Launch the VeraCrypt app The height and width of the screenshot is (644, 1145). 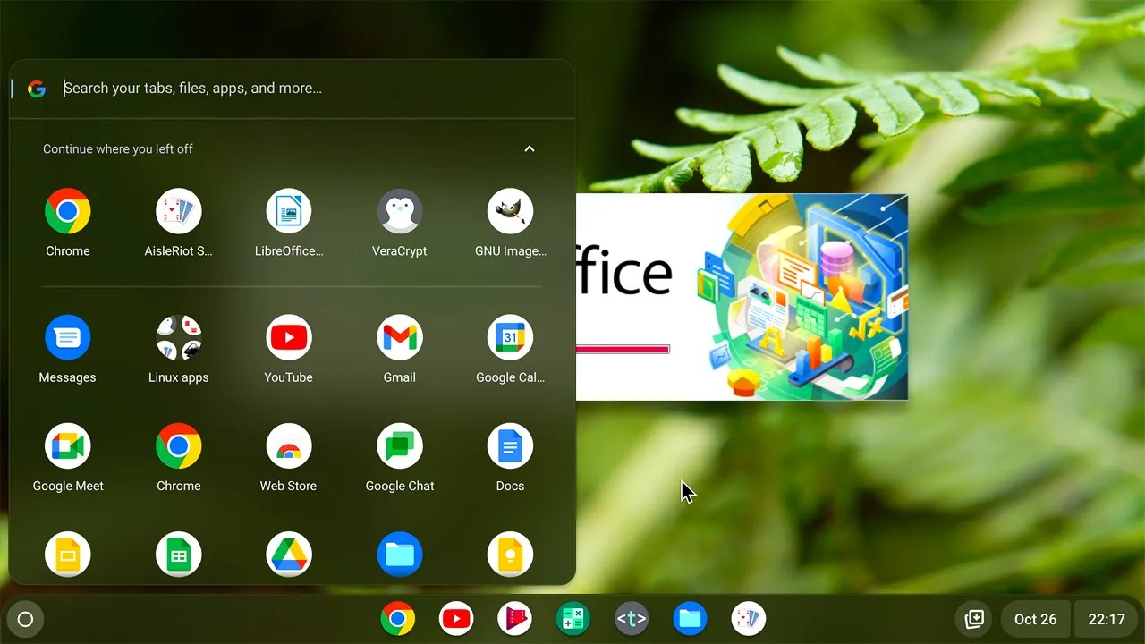[399, 212]
